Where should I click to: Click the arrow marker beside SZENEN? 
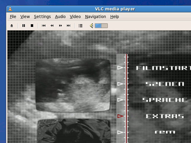pos(120,84)
